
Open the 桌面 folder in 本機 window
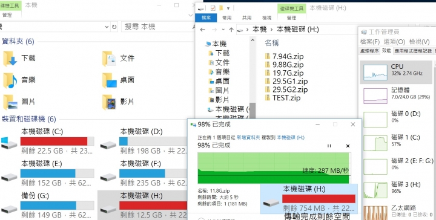tap(119, 80)
